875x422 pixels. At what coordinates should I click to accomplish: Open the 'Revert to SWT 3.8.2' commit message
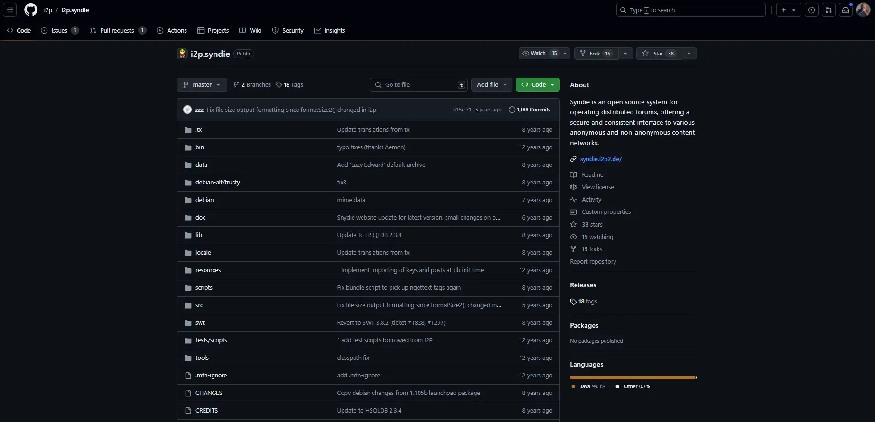tap(391, 322)
